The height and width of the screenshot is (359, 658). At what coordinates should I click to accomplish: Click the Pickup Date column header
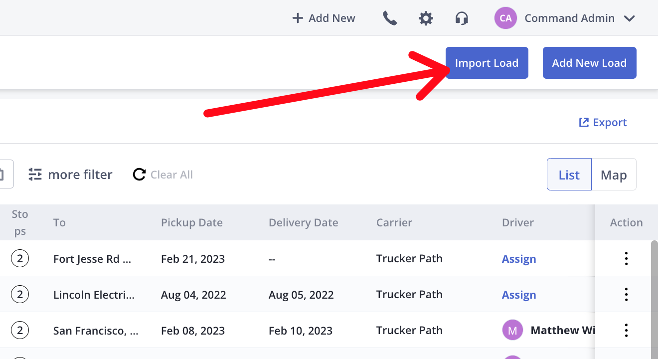point(192,222)
